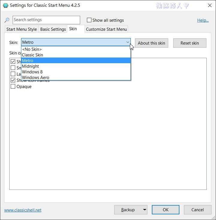Pick the Midnight skin

point(76,66)
